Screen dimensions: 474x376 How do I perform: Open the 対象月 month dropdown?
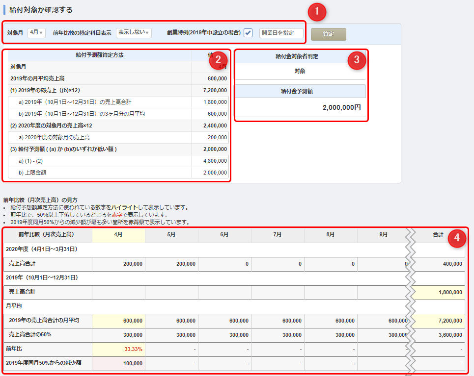pyautogui.click(x=36, y=32)
